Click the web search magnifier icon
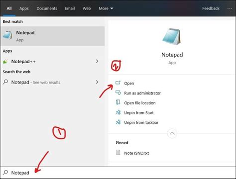The image size is (236, 179). click(x=5, y=82)
